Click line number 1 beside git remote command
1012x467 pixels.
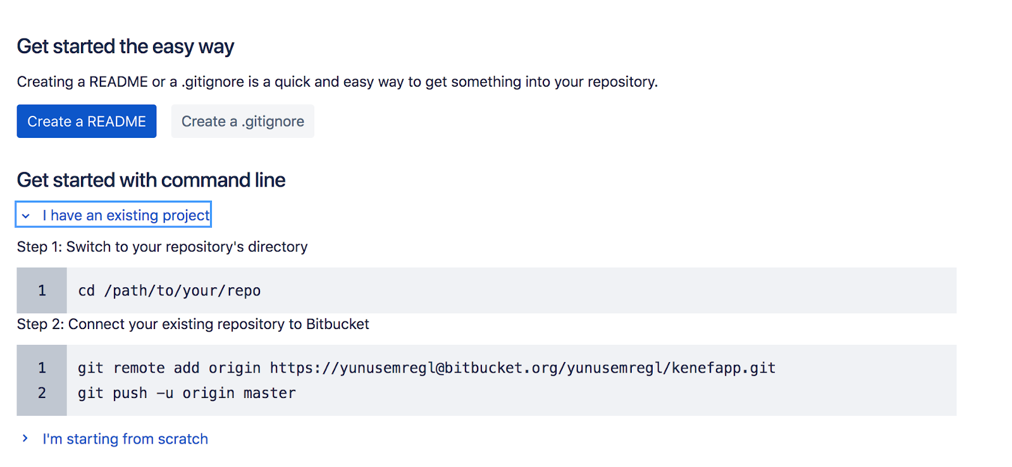pos(42,368)
